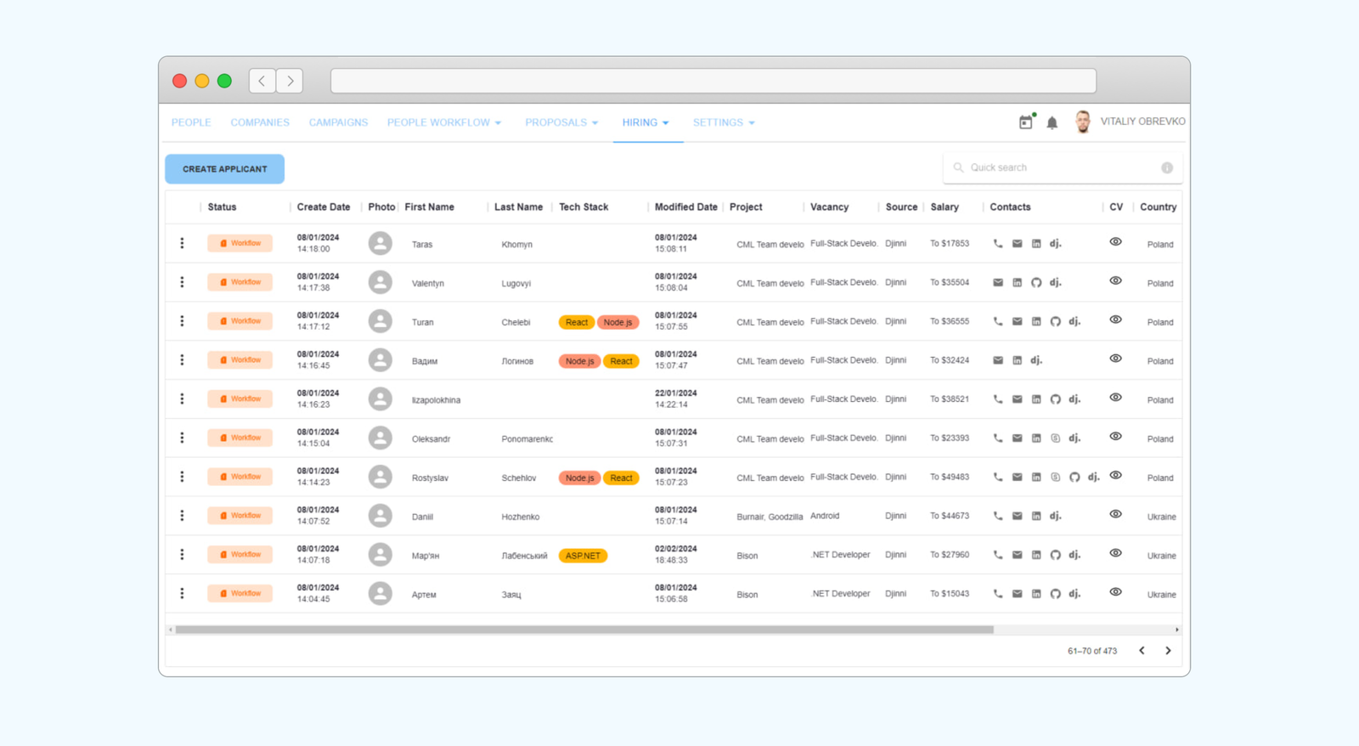Open row menu for Oleksandr Ponomarenko
The image size is (1359, 746).
pos(182,438)
